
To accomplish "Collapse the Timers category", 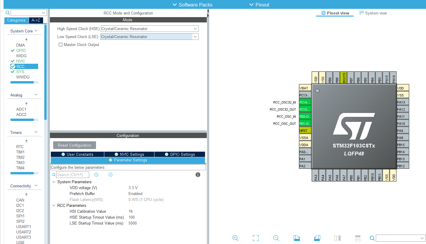I will point(36,132).
